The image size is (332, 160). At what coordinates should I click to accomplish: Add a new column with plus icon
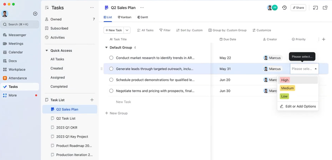(x=323, y=39)
